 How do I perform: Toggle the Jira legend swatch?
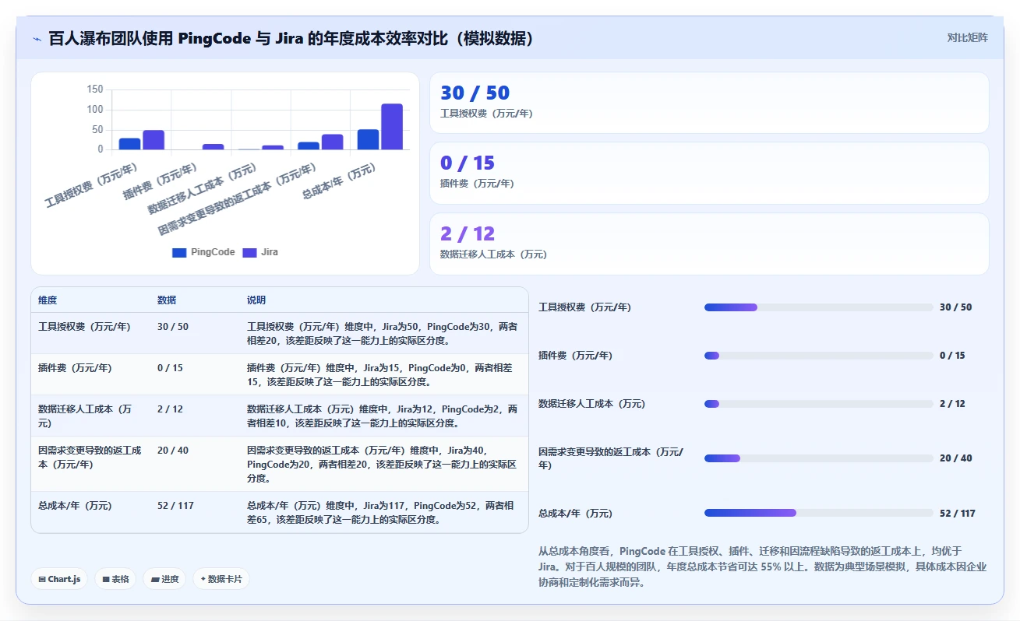click(249, 252)
